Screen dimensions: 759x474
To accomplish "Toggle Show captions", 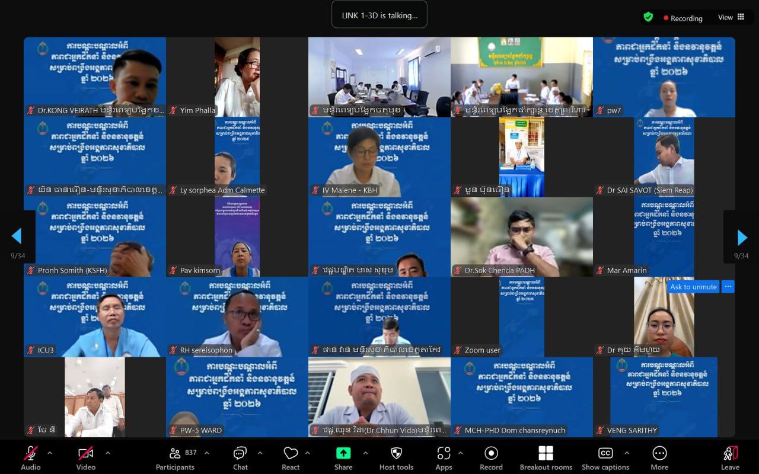I will pos(605,454).
